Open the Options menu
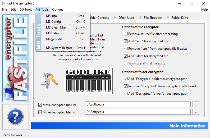 [x=58, y=10]
